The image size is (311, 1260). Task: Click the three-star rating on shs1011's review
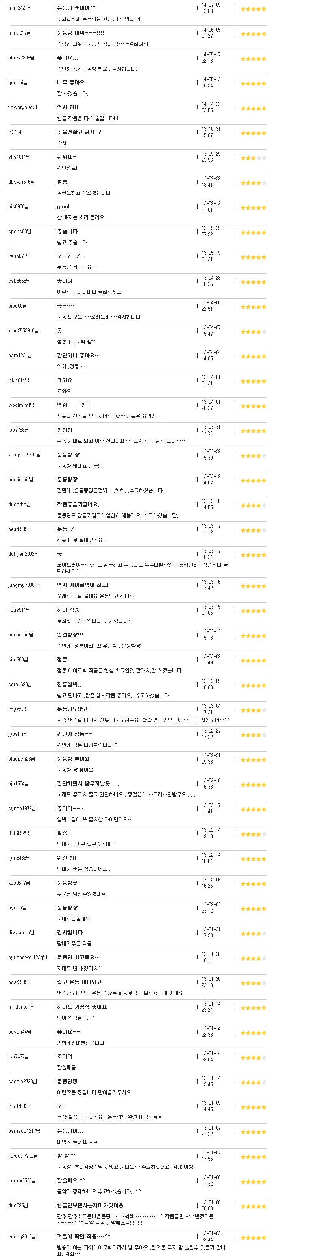click(x=253, y=158)
